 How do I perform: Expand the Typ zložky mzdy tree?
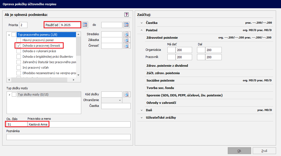pos(9,95)
